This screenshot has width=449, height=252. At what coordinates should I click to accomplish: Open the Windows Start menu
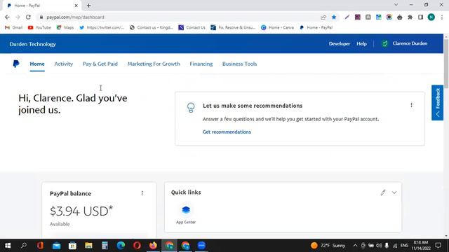point(8,246)
